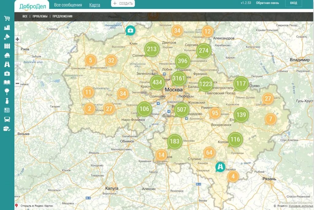Open the dimmed 48 cluster under filter bar
The width and height of the screenshot is (314, 210).
click(153, 15)
